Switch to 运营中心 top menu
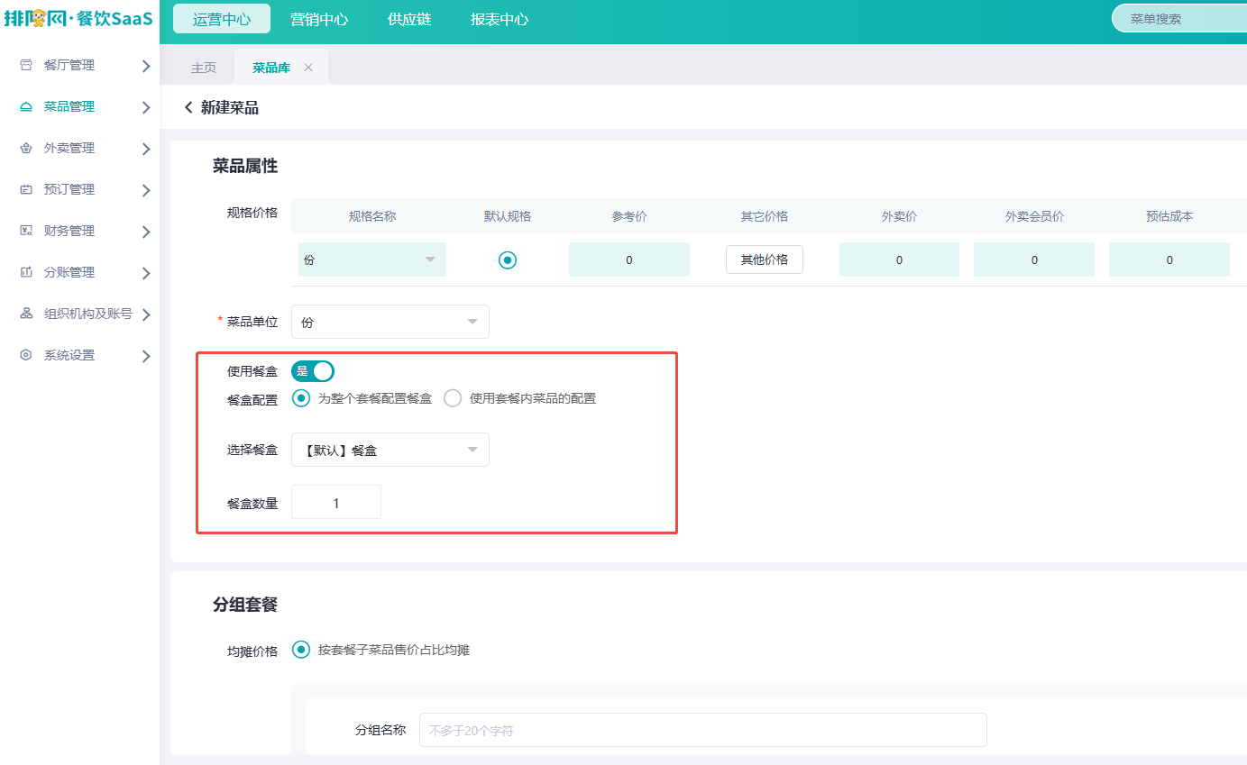Viewport: 1247px width, 765px height. pyautogui.click(x=222, y=19)
